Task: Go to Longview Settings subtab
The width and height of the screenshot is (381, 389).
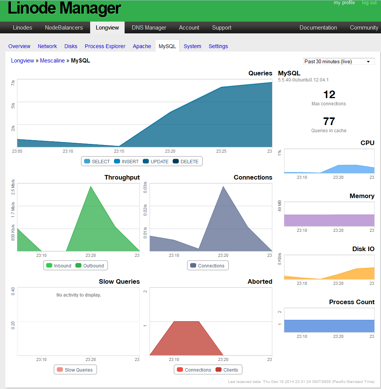Action: coord(218,46)
